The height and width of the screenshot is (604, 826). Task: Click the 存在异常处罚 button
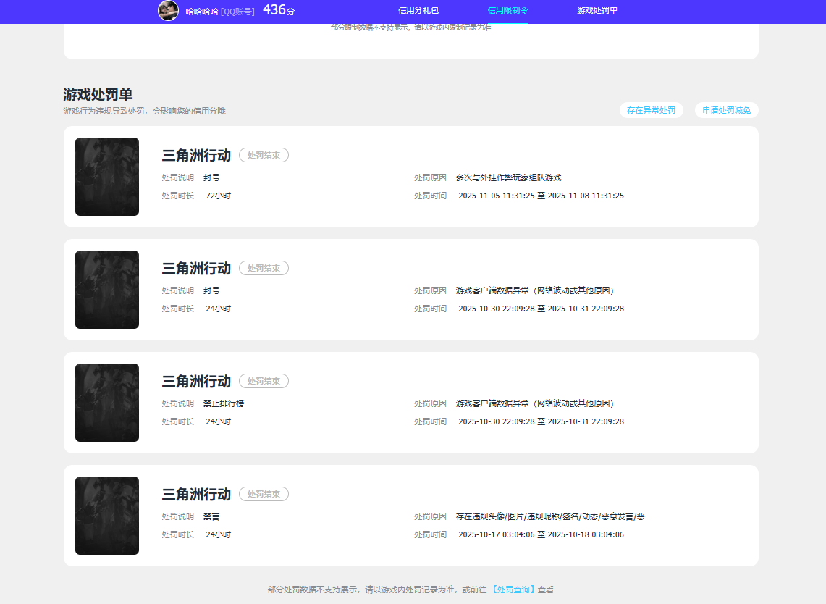tap(651, 110)
